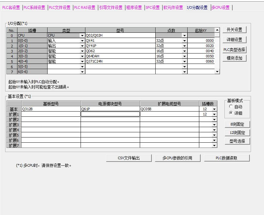Select 自动 base mode radio button
This screenshot has width=264, height=215.
coord(231,107)
